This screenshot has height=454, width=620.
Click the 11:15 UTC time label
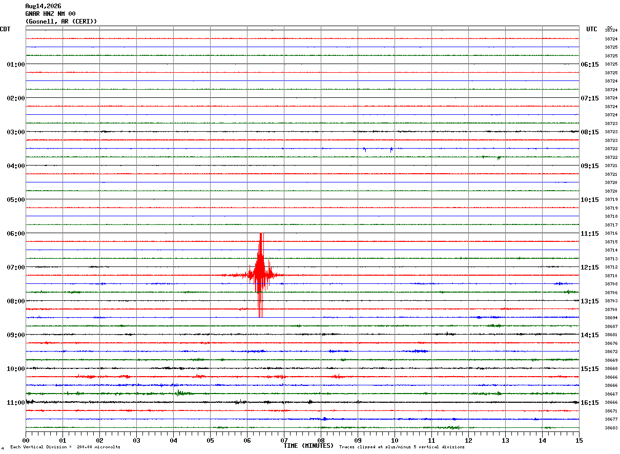(x=589, y=234)
